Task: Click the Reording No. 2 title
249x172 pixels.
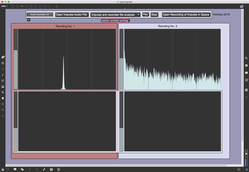Action: click(168, 26)
